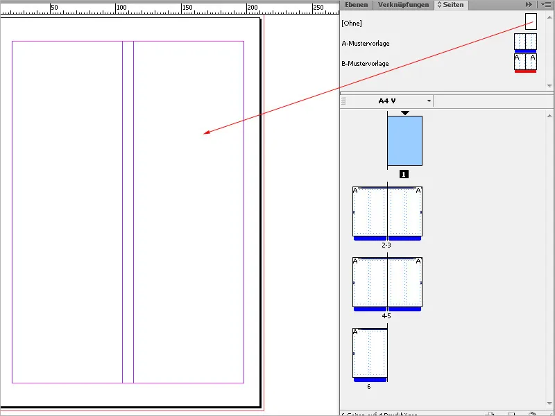Click scroll-up arrow in the master pages list
This screenshot has width=555, height=416.
click(549, 16)
